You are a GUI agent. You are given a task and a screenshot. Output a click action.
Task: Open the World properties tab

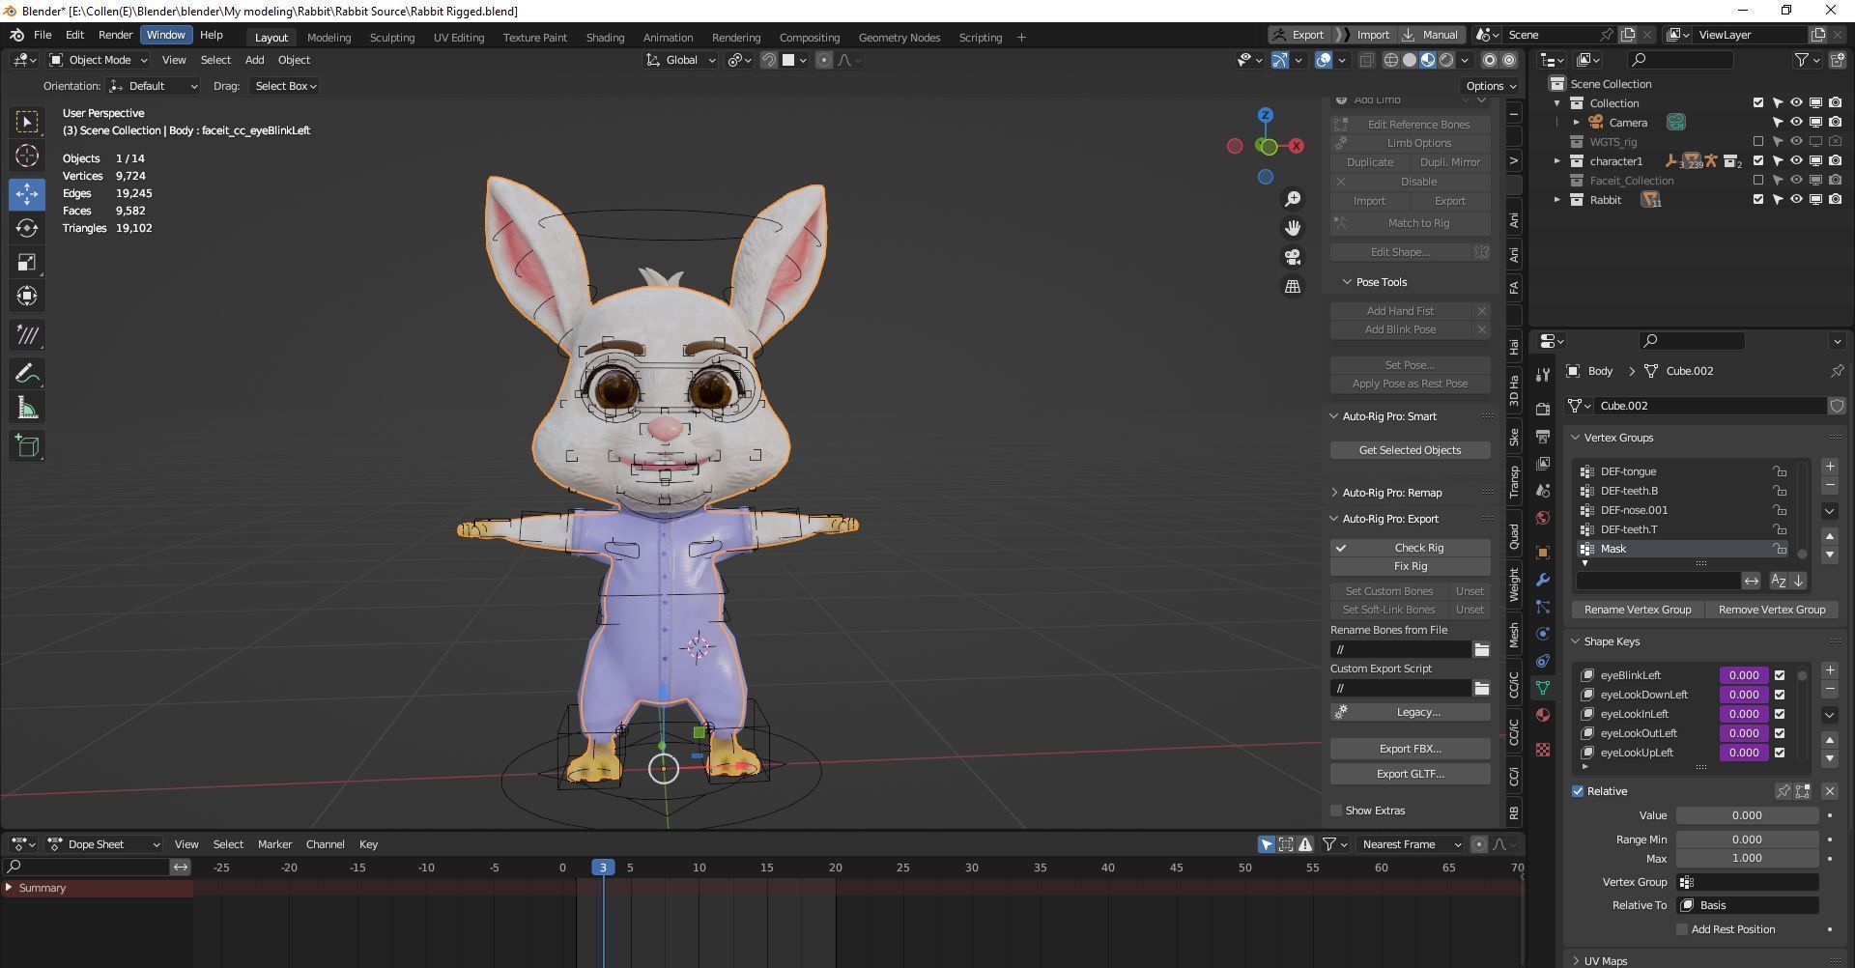[x=1543, y=518]
